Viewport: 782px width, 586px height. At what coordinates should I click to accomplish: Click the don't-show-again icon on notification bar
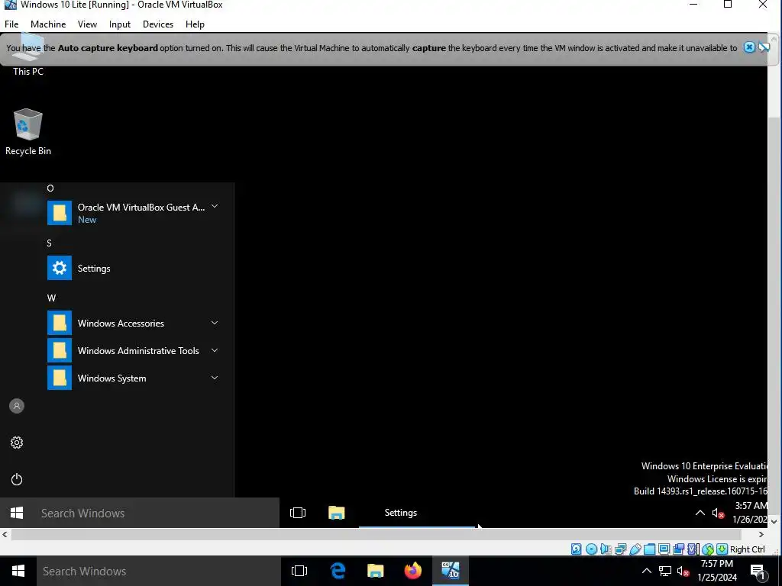coord(764,47)
